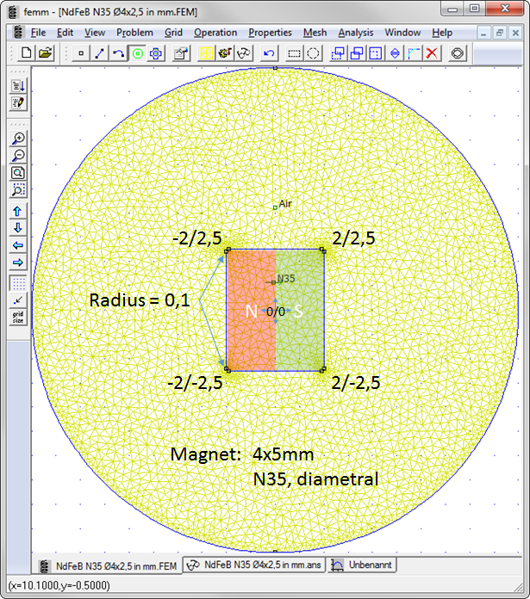The image size is (530, 599).
Task: Click the undo arrow icon
Action: [x=269, y=53]
